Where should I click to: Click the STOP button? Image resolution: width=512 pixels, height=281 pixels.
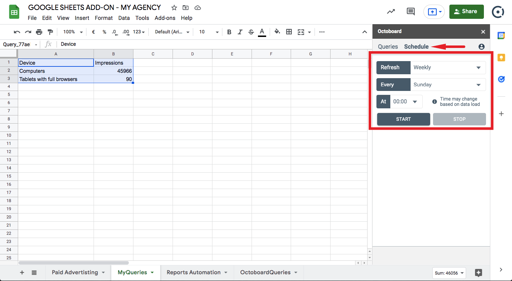pyautogui.click(x=459, y=119)
